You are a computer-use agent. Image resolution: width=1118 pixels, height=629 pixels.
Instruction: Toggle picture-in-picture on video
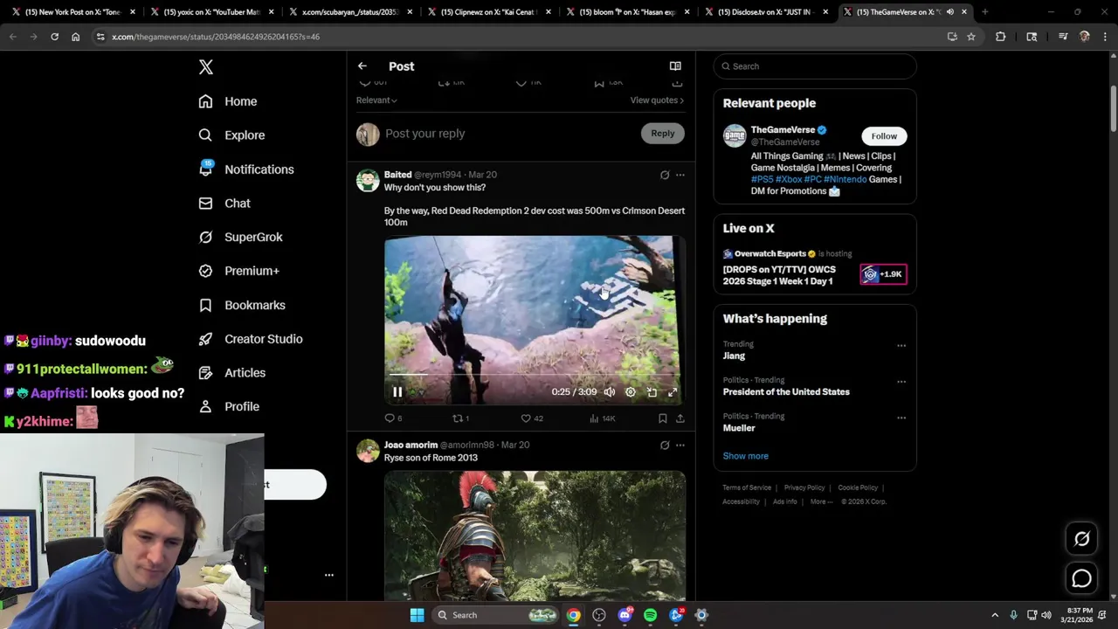[652, 392]
